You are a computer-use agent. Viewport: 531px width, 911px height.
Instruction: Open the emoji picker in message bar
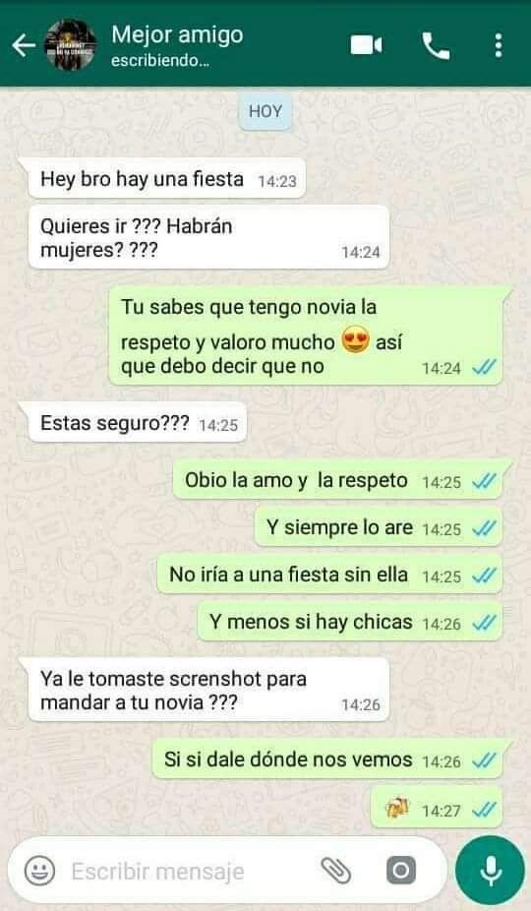pyautogui.click(x=39, y=871)
